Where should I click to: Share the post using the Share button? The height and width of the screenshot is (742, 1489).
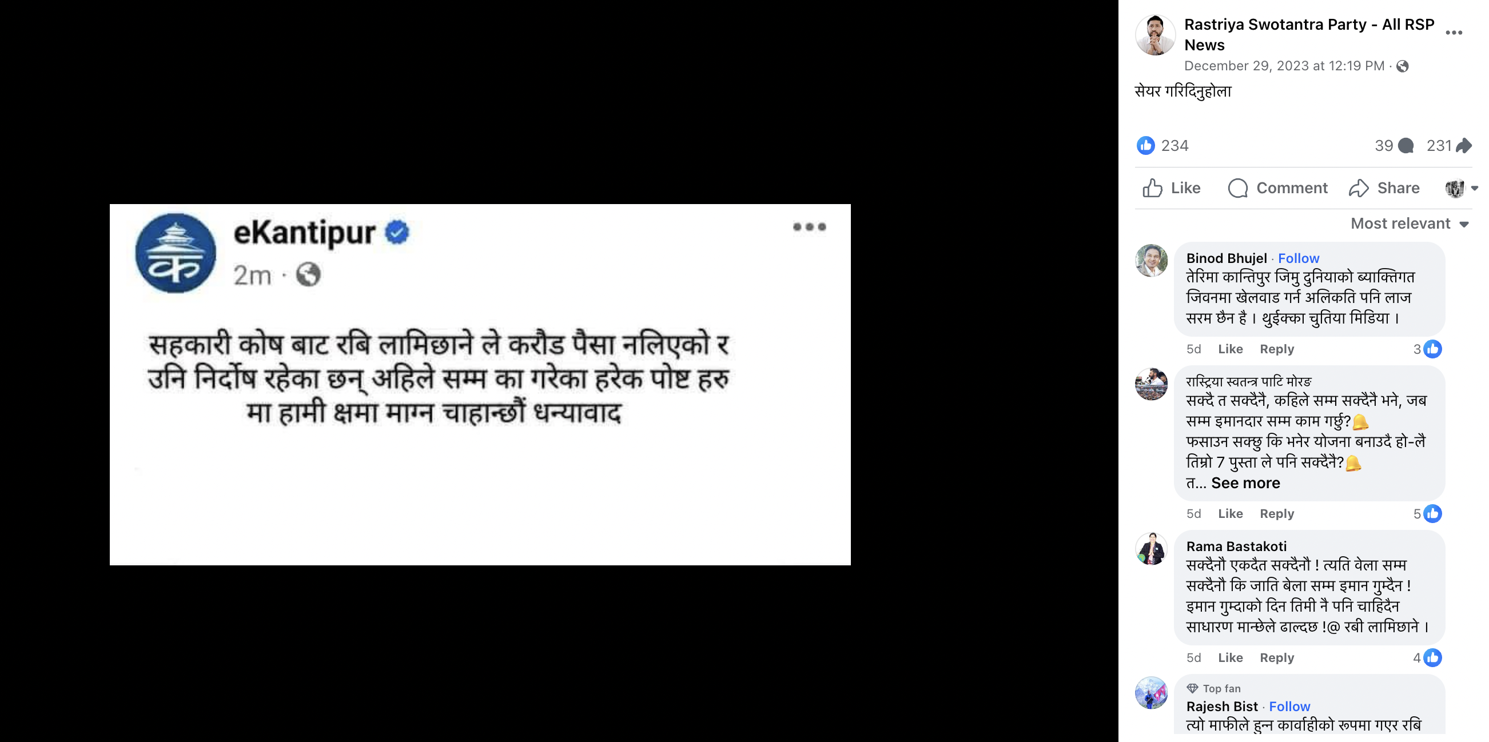tap(1383, 188)
